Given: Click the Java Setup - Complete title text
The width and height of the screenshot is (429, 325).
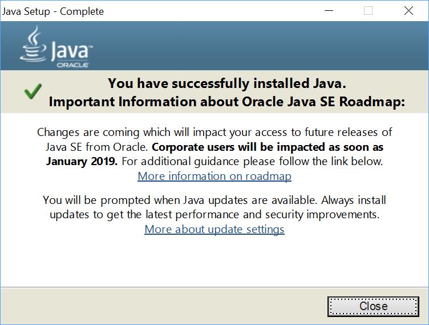Looking at the screenshot, I should coord(53,11).
